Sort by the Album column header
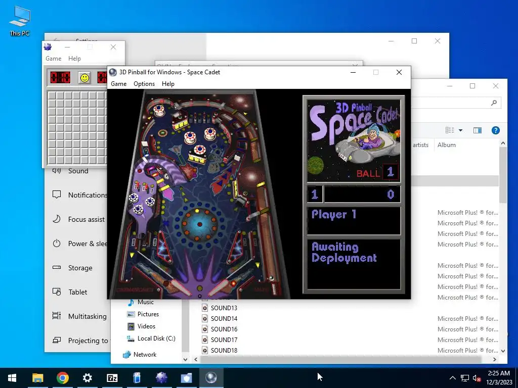This screenshot has height=388, width=518. (446, 145)
